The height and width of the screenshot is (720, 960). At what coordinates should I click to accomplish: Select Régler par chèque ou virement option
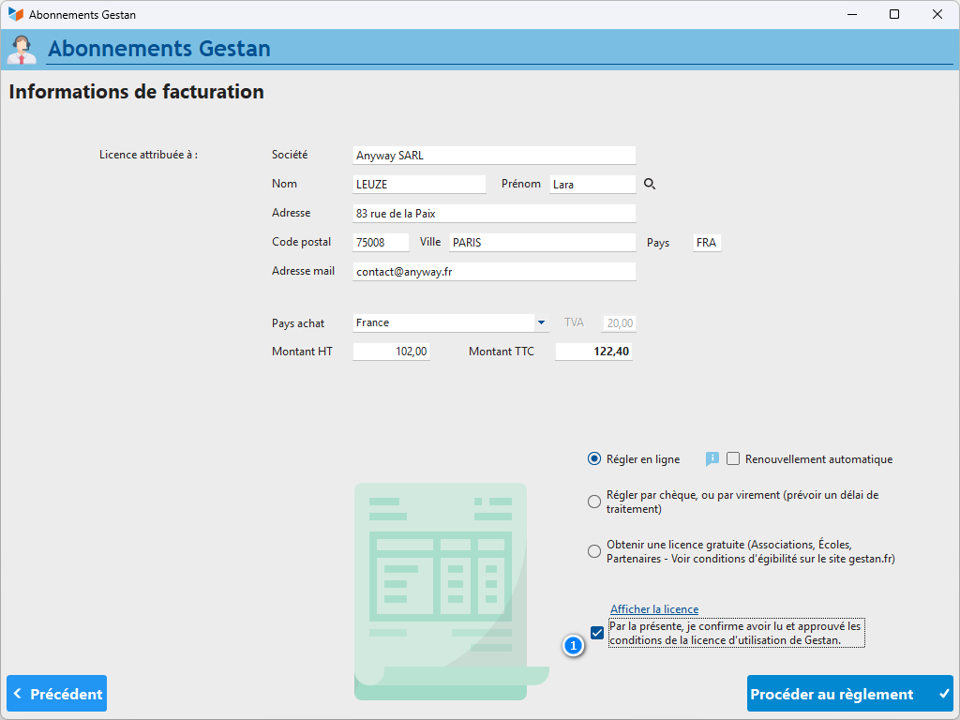tap(593, 502)
